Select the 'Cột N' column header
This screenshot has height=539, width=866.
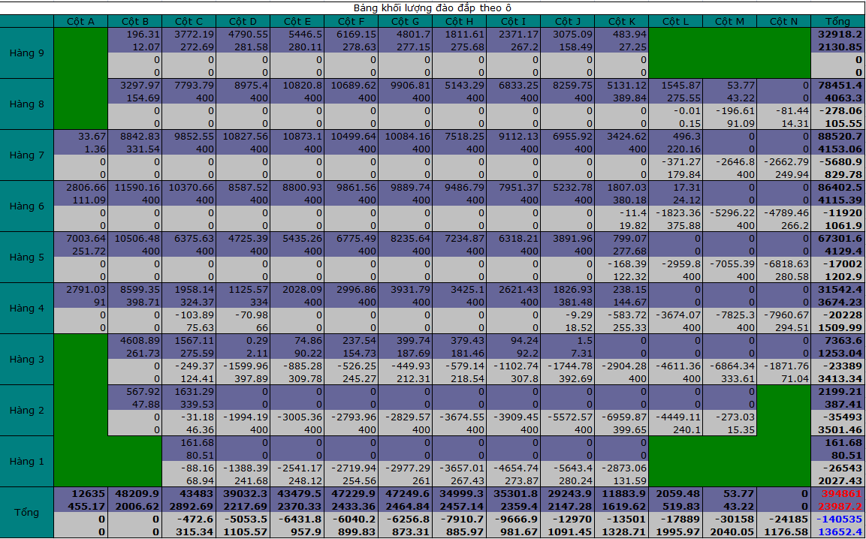tap(783, 21)
